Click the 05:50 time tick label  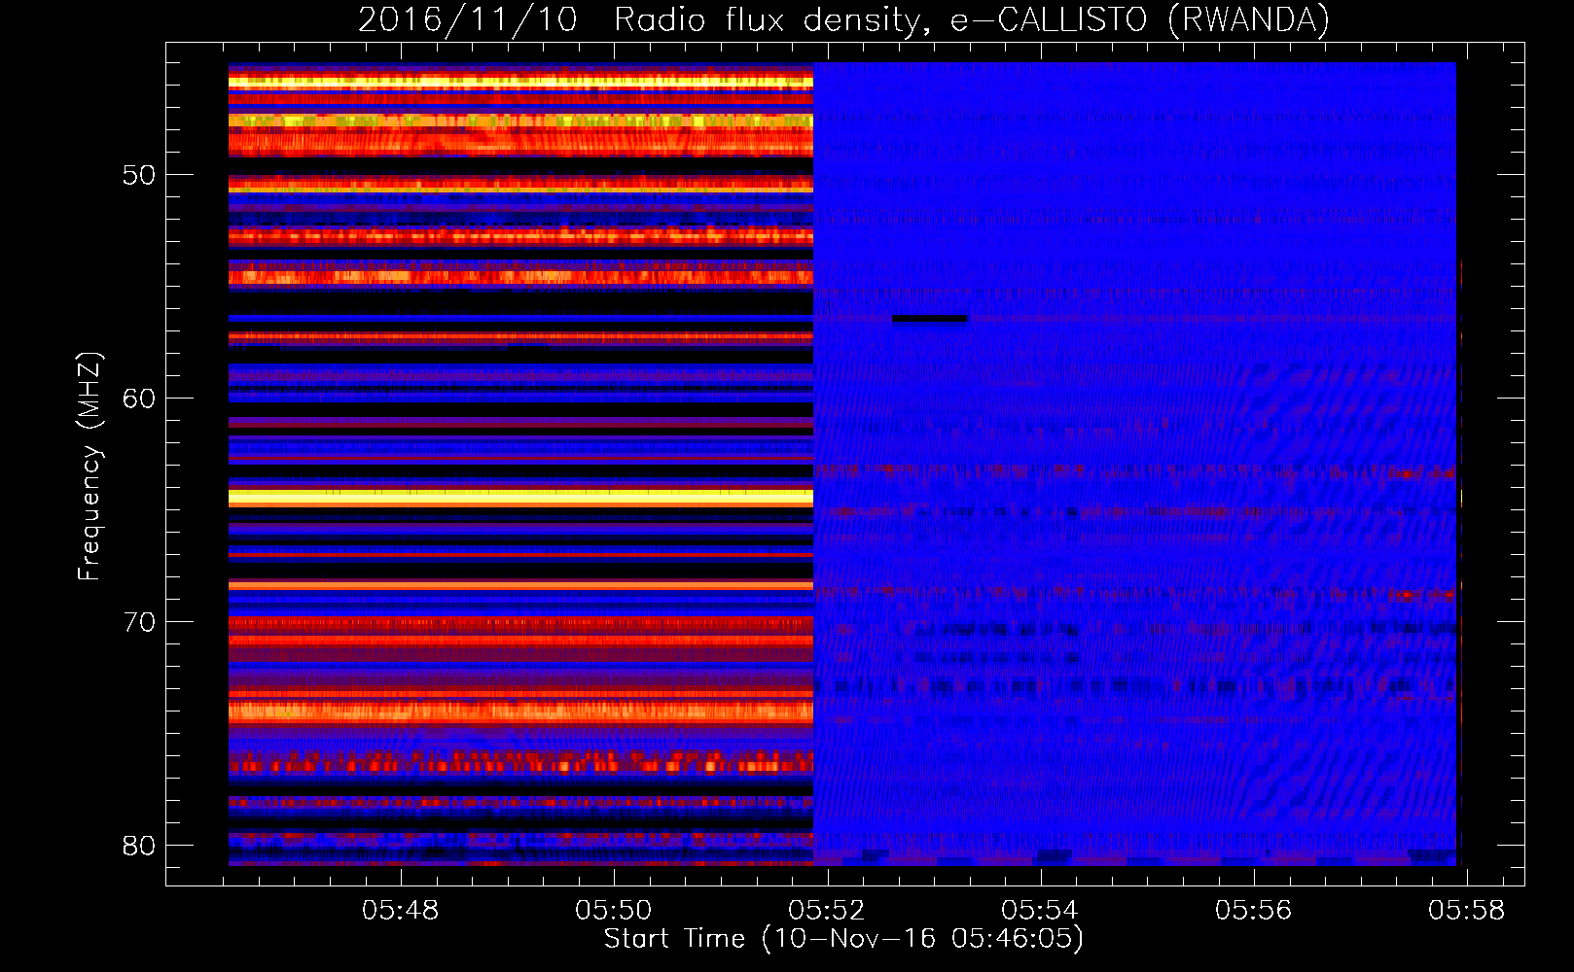click(x=614, y=911)
